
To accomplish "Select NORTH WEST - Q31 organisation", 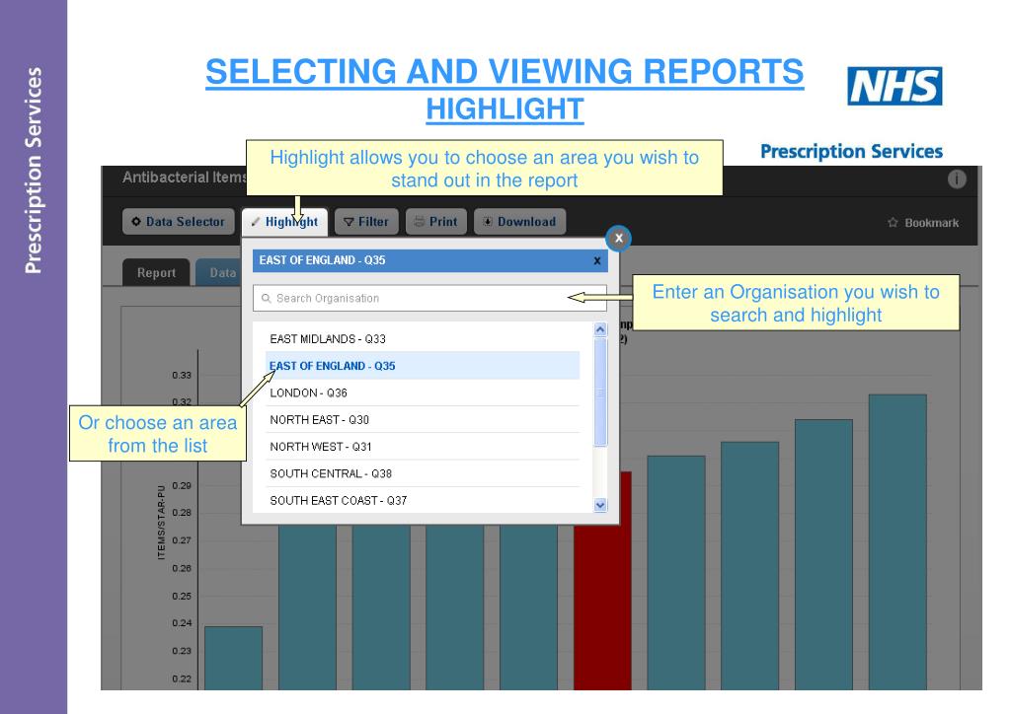I will point(423,447).
